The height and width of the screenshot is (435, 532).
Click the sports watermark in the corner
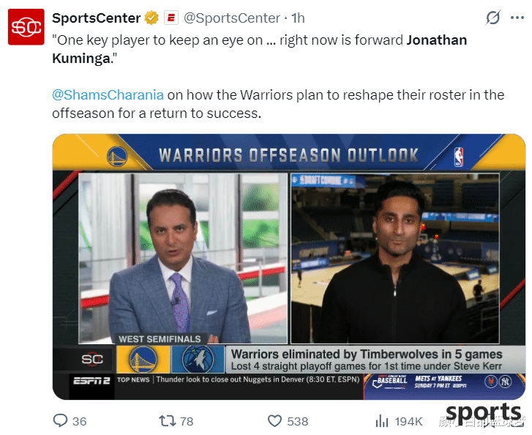[x=483, y=413]
